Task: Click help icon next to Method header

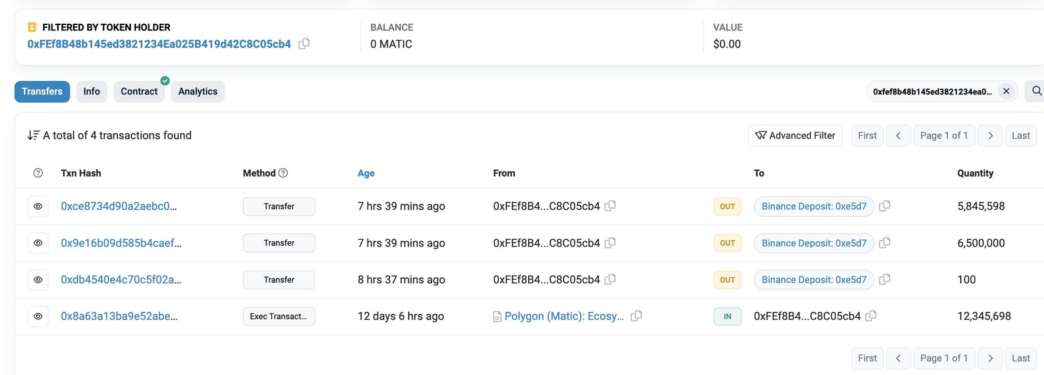Action: click(283, 173)
